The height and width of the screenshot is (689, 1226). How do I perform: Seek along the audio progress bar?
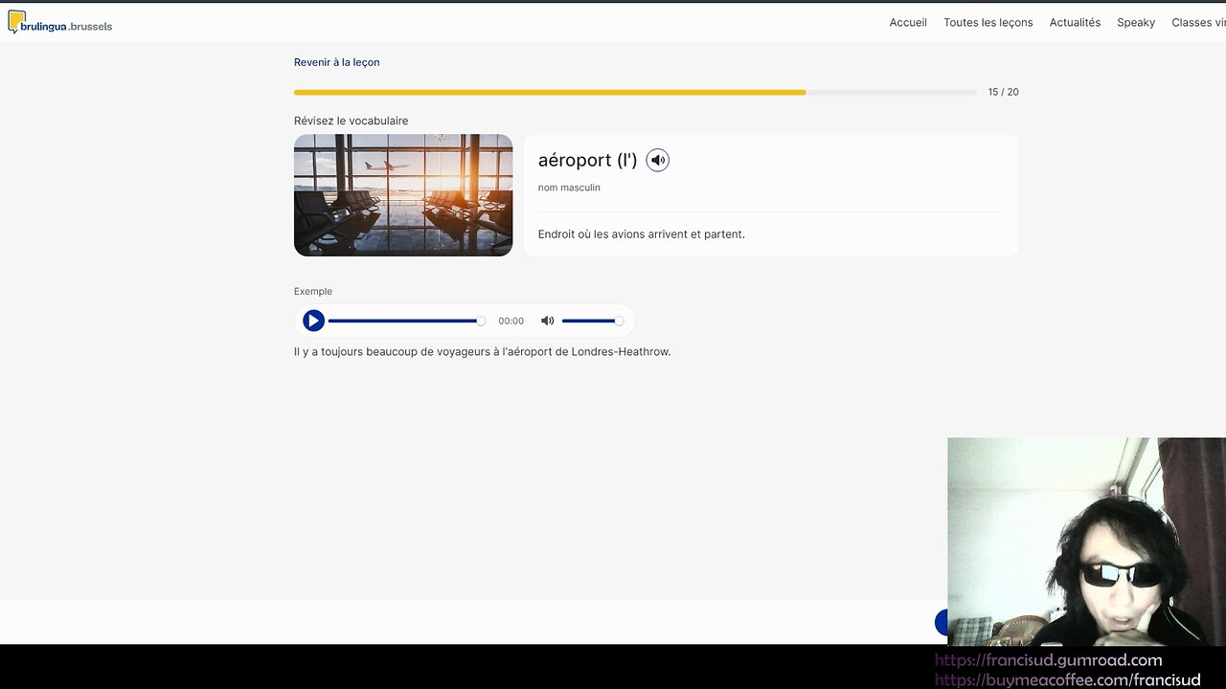tap(406, 321)
